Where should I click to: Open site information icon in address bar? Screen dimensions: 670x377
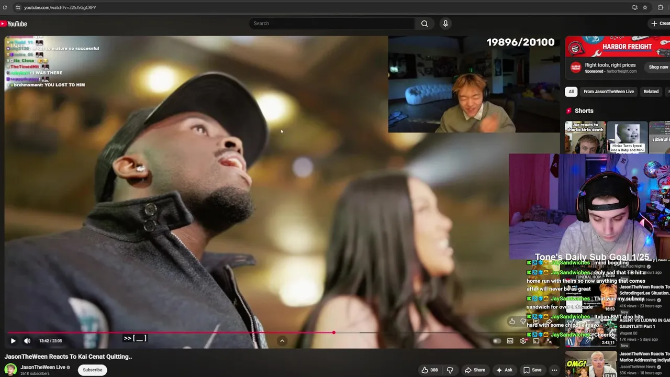coord(17,7)
